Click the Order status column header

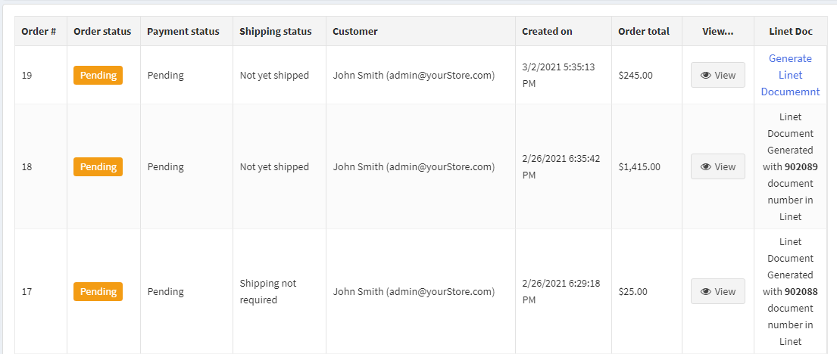click(104, 32)
